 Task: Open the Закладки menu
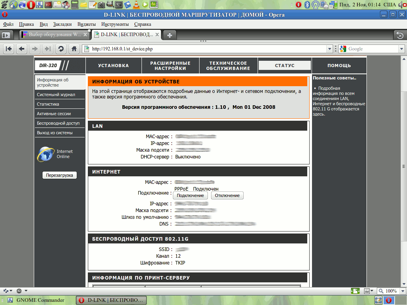coord(62,24)
